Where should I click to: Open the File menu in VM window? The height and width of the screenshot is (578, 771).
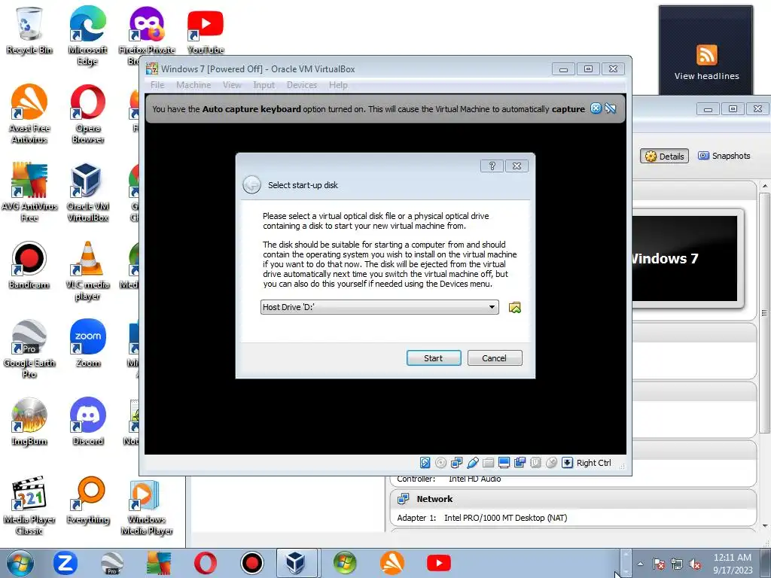157,85
